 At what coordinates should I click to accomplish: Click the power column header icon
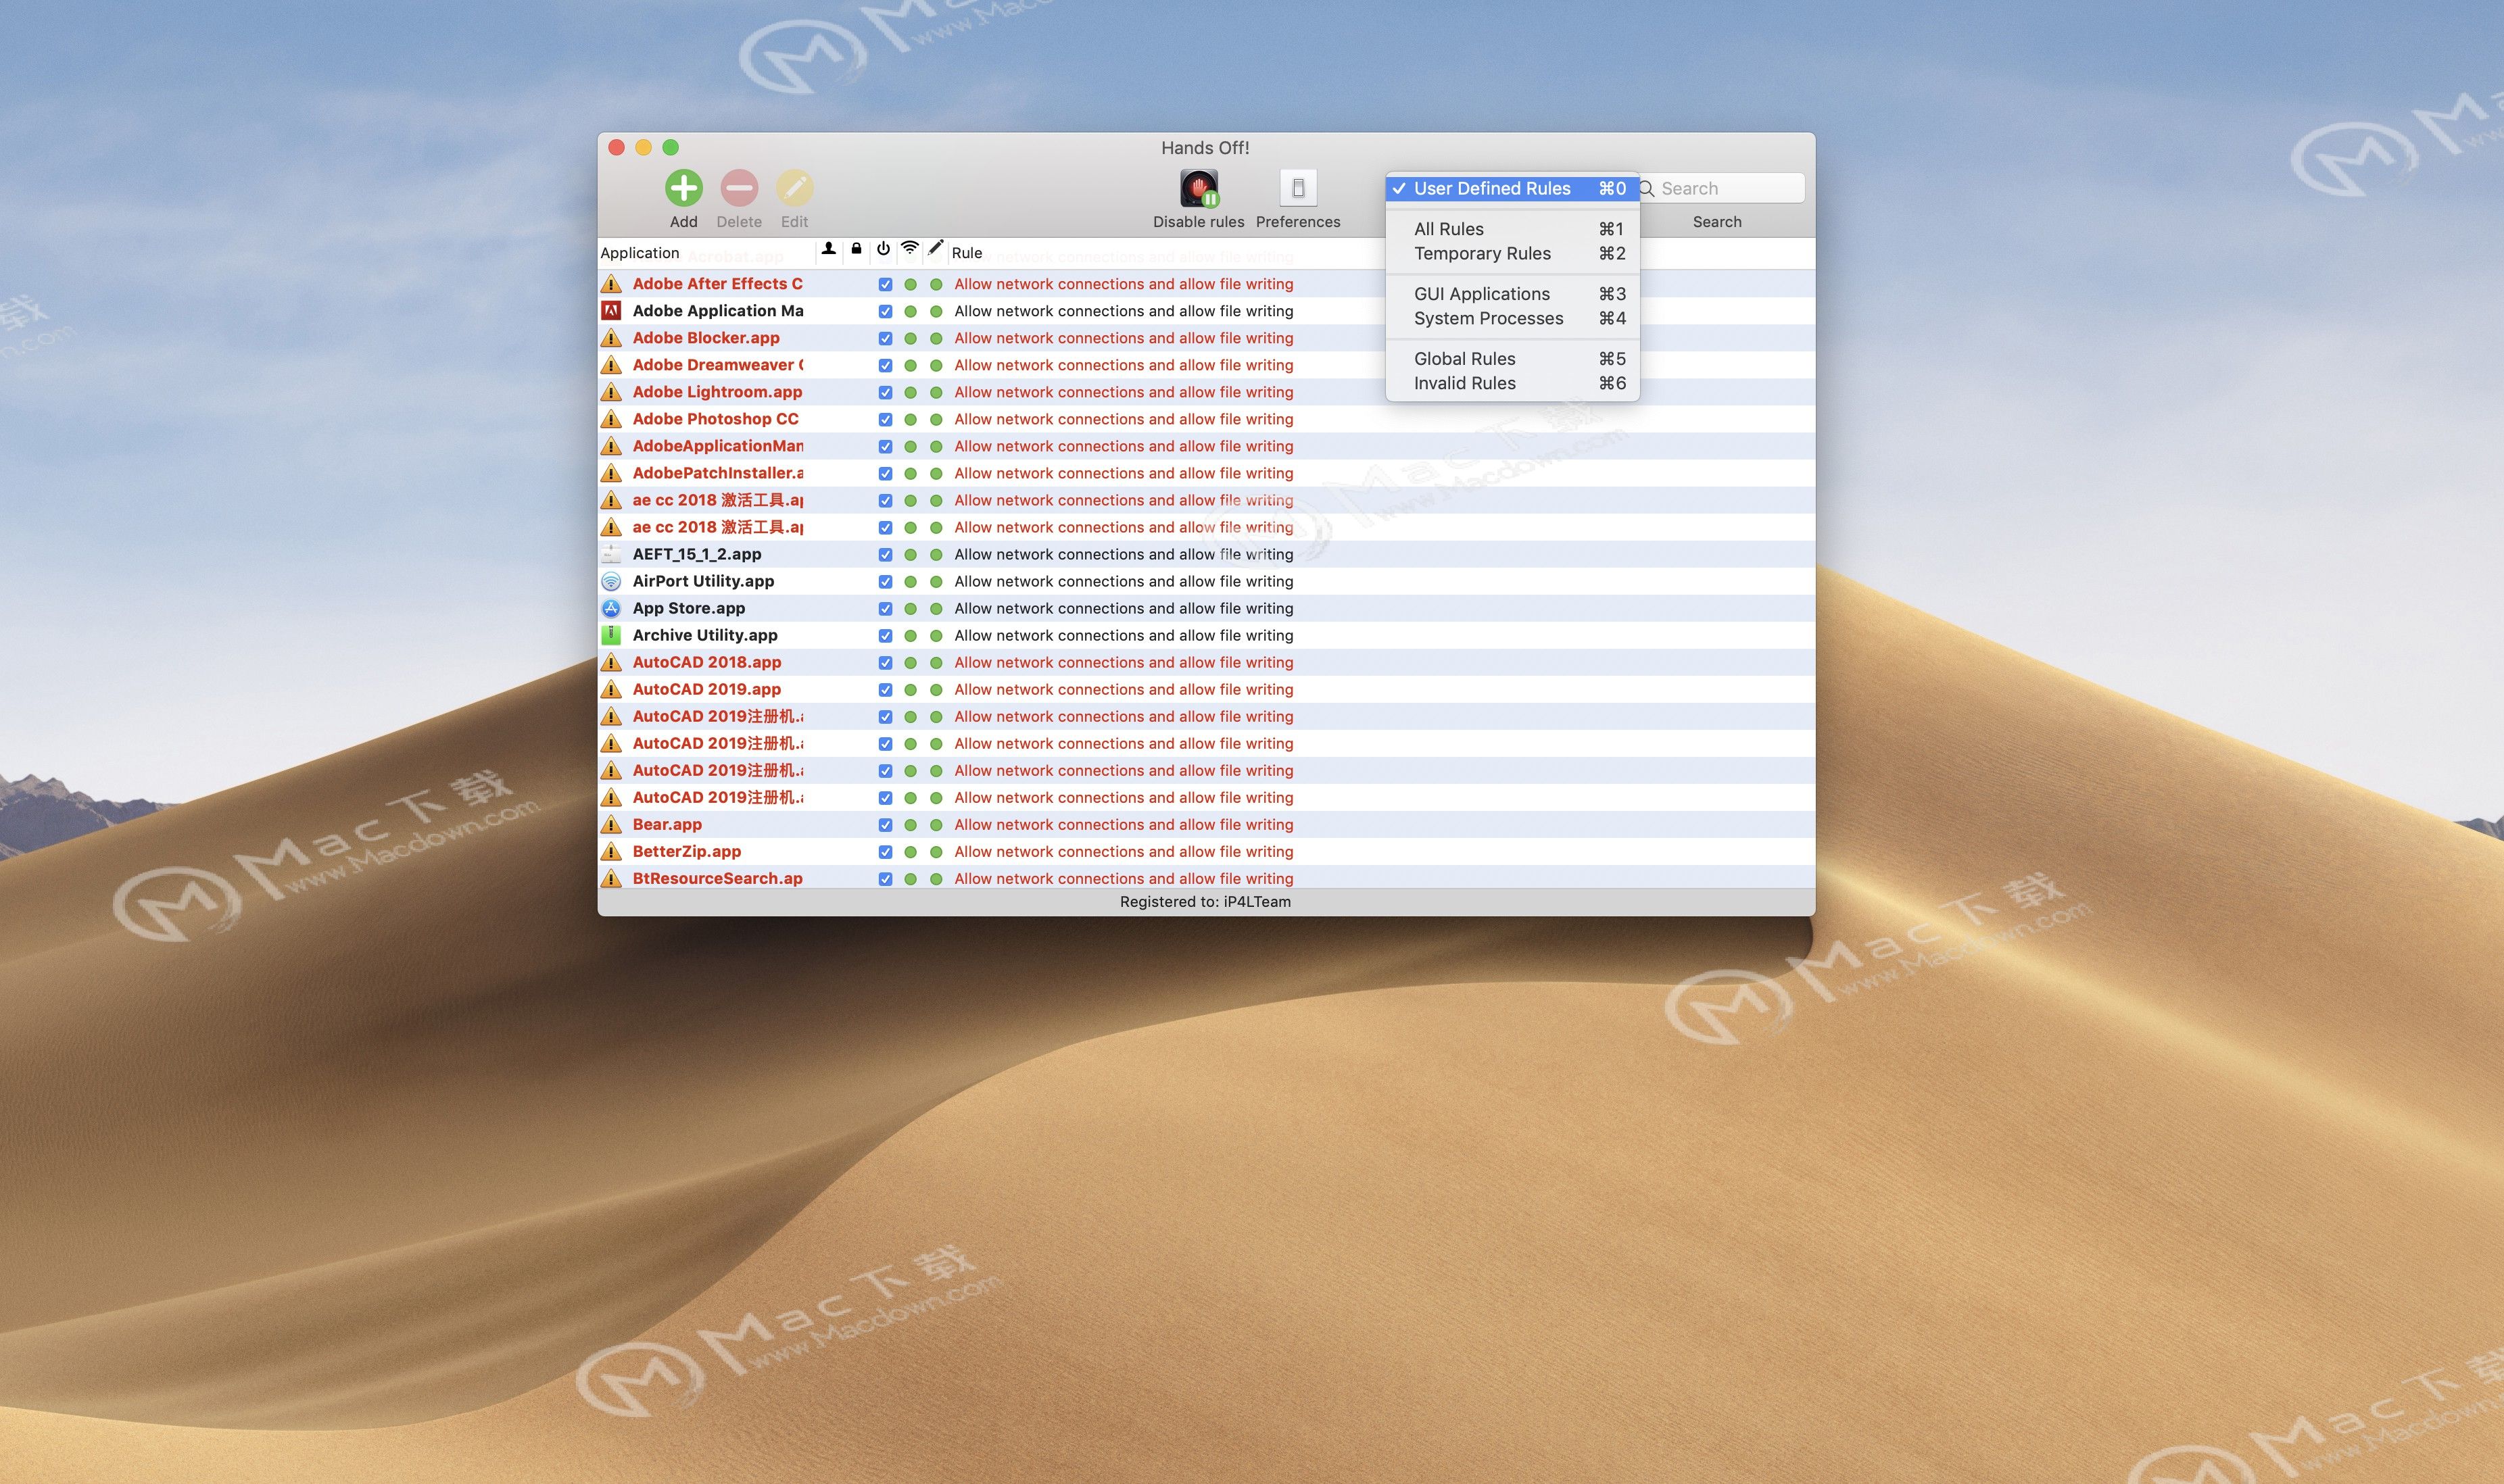[x=884, y=249]
